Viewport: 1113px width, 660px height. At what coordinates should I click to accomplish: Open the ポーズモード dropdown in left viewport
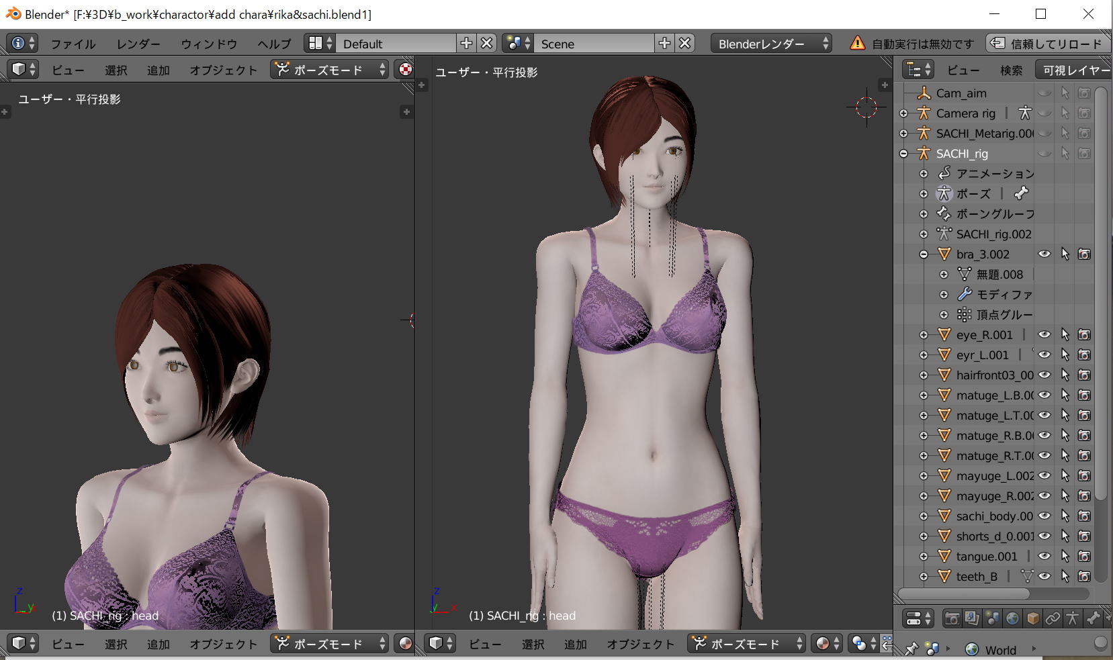click(329, 70)
